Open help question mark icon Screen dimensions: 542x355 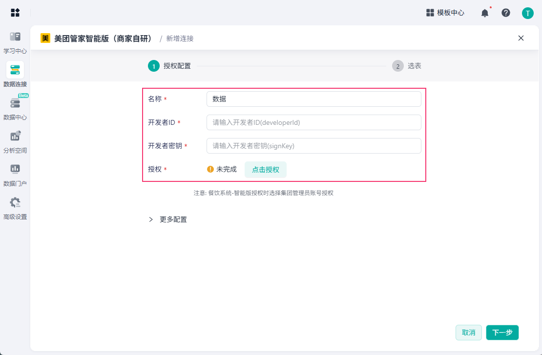click(506, 13)
